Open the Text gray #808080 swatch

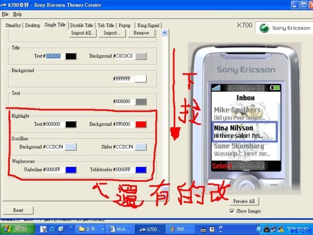point(141,101)
